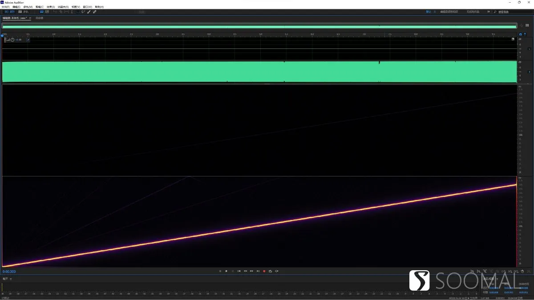The width and height of the screenshot is (534, 300).
Task: Switch to the radio production workspace
Action: tap(473, 12)
